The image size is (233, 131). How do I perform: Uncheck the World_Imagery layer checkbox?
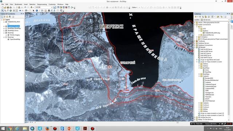click(8, 35)
